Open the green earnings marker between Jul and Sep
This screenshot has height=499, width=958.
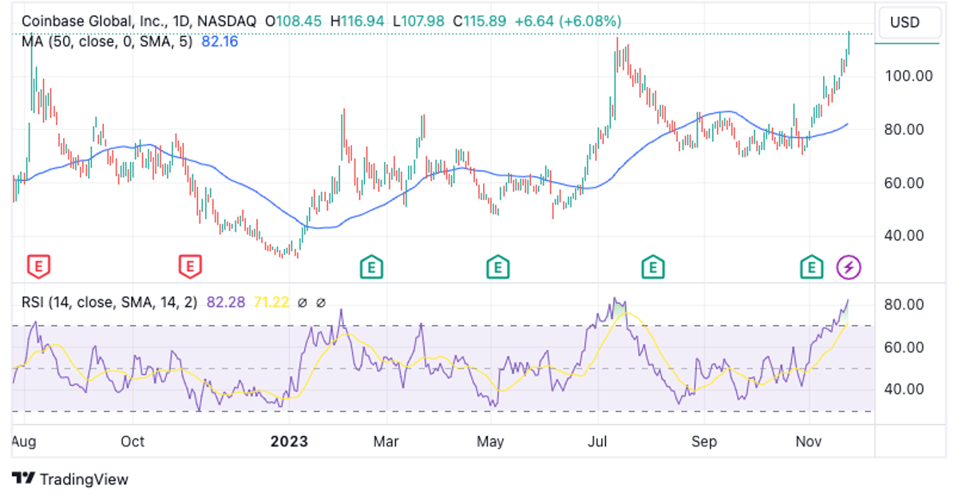pos(654,267)
